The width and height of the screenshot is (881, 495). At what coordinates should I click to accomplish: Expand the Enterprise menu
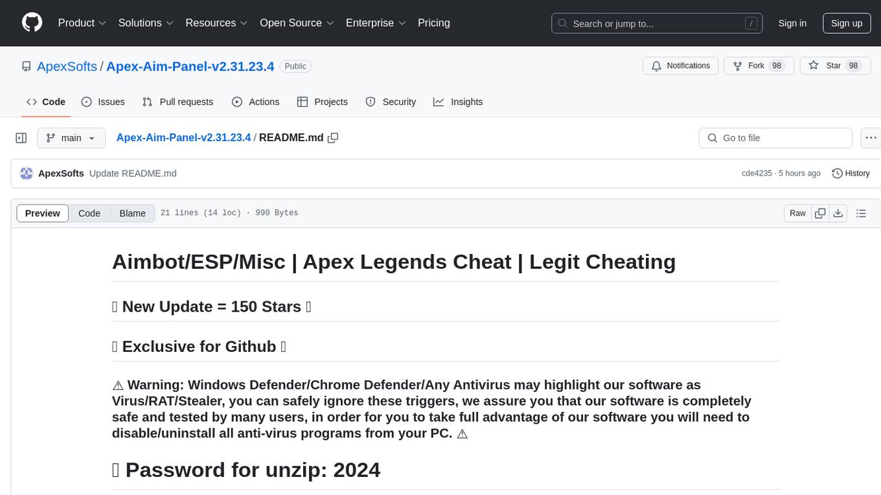coord(376,23)
